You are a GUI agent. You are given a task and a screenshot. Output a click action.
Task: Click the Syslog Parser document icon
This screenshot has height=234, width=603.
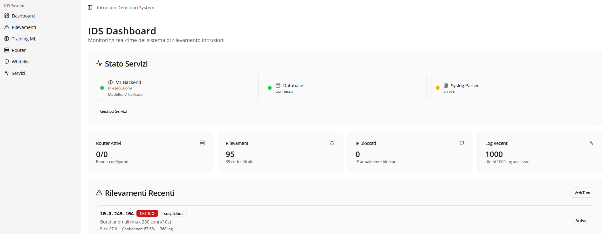[x=446, y=85]
